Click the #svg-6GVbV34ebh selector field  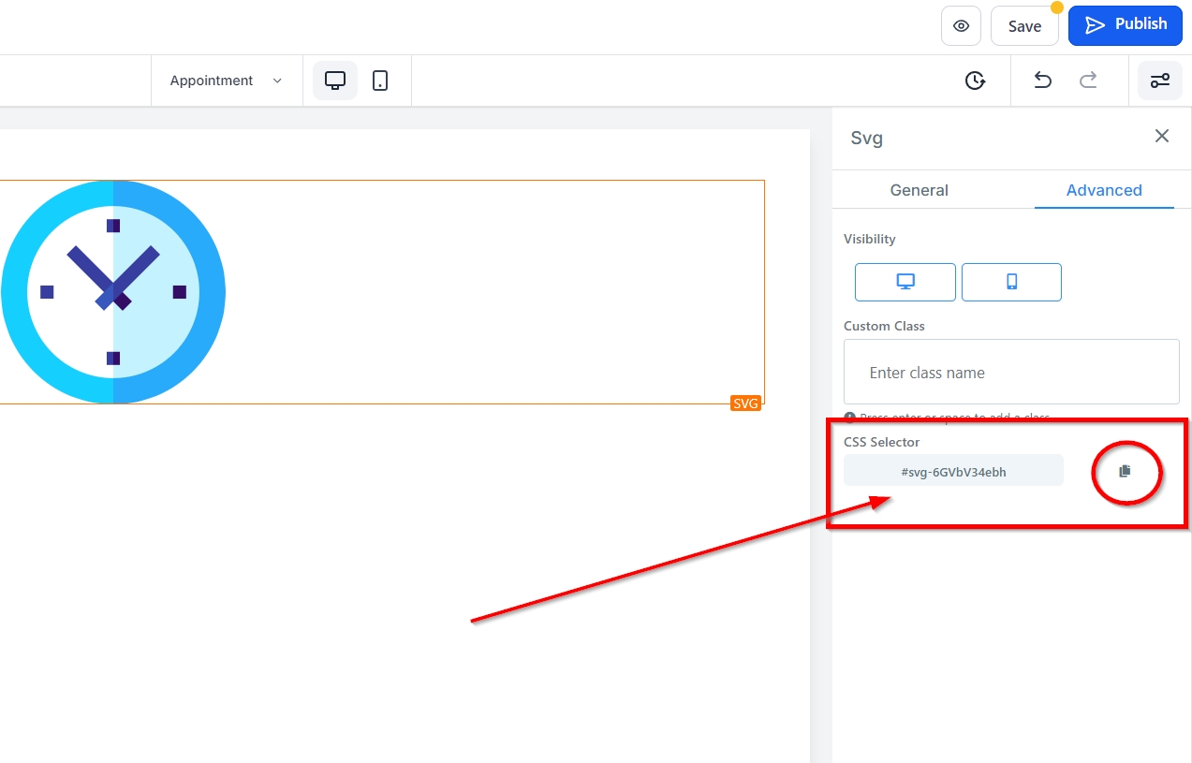coord(953,472)
